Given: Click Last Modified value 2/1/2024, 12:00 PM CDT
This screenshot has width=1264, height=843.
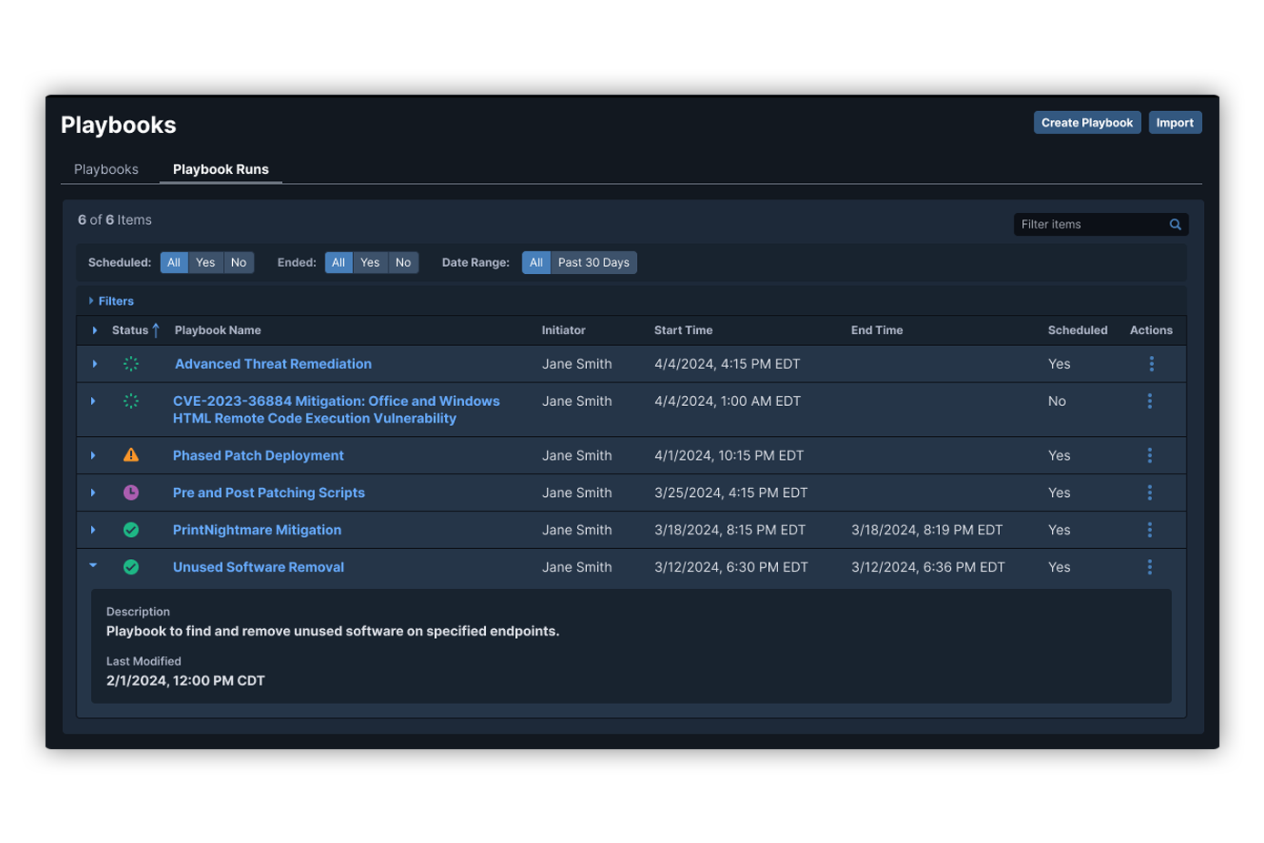Looking at the screenshot, I should [186, 681].
